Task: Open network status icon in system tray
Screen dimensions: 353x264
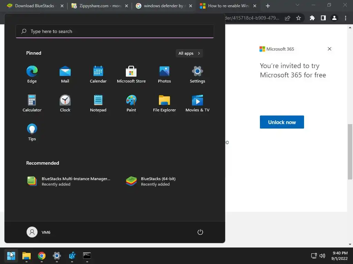Action: pos(314,256)
